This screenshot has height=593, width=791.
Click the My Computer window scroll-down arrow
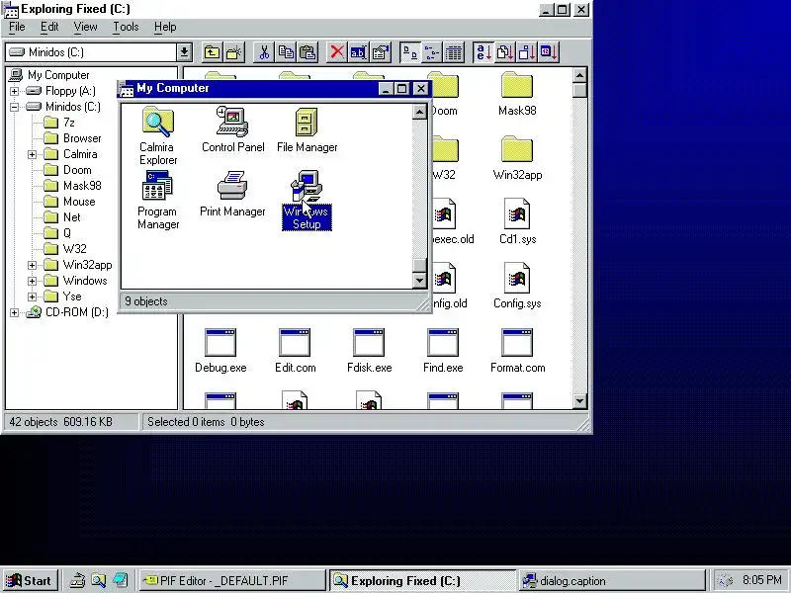[419, 281]
